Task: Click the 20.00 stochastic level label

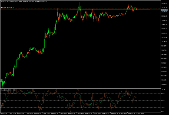Action: [x=163, y=108]
